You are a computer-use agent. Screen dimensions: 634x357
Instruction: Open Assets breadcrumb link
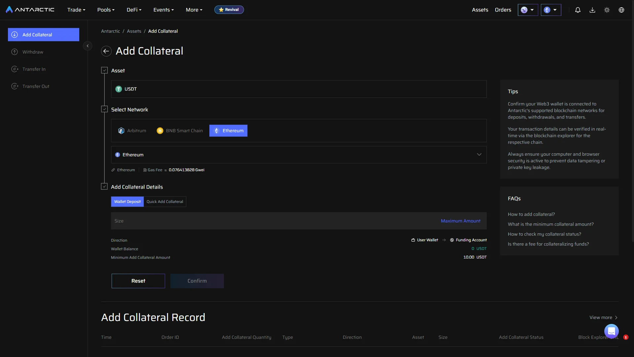tap(134, 31)
